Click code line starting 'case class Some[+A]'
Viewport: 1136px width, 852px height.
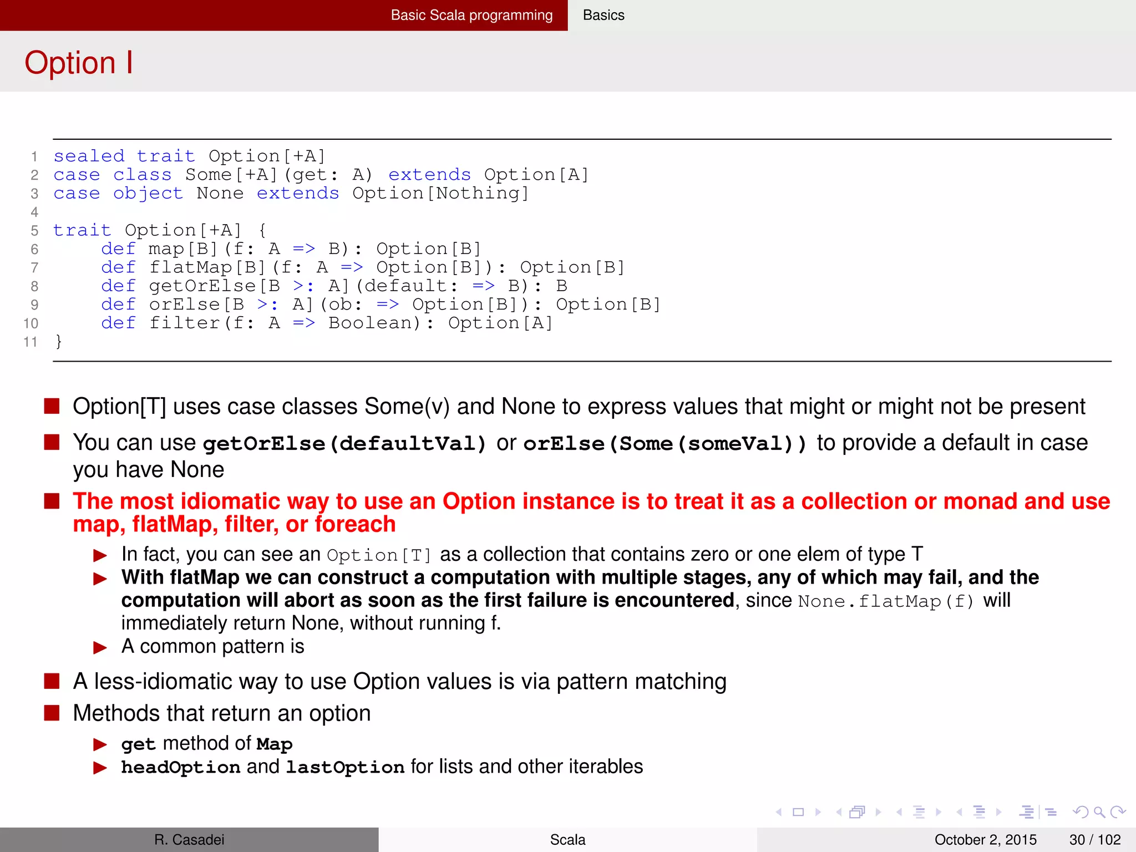(321, 175)
